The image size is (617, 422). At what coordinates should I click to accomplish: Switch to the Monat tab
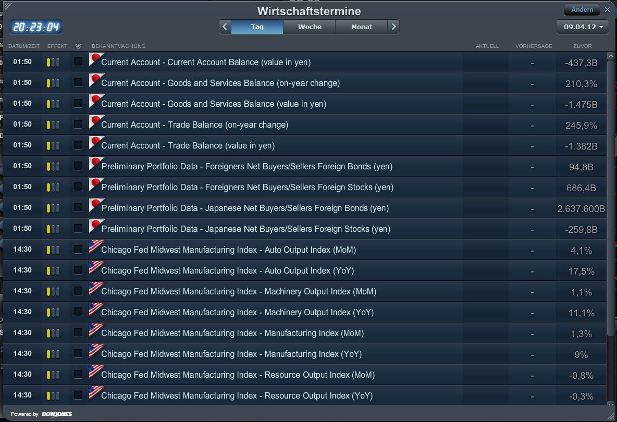[x=361, y=27]
